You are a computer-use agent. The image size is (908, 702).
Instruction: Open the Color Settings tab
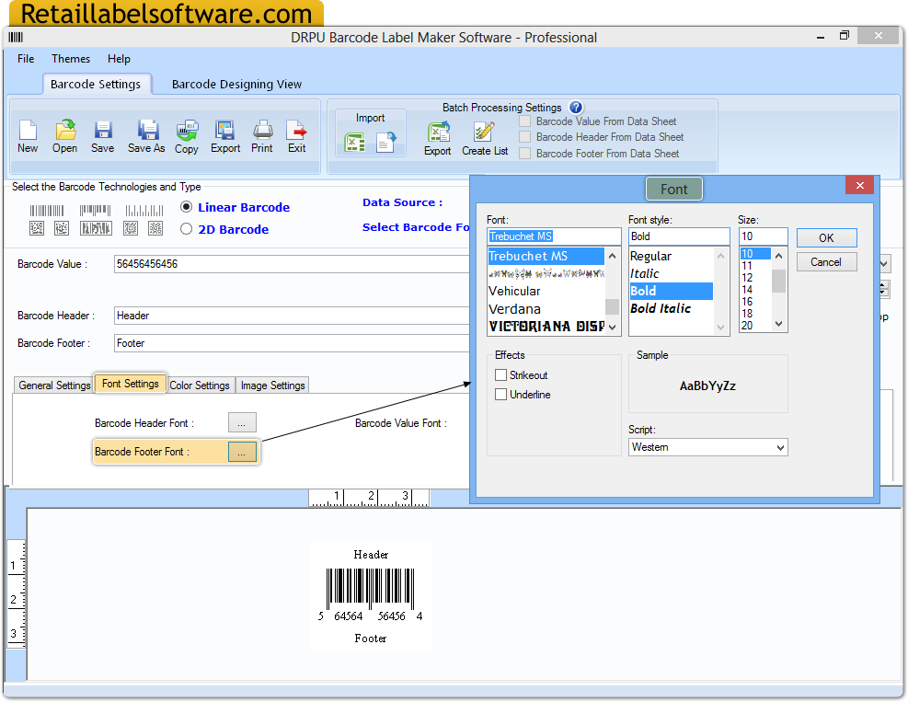click(199, 385)
